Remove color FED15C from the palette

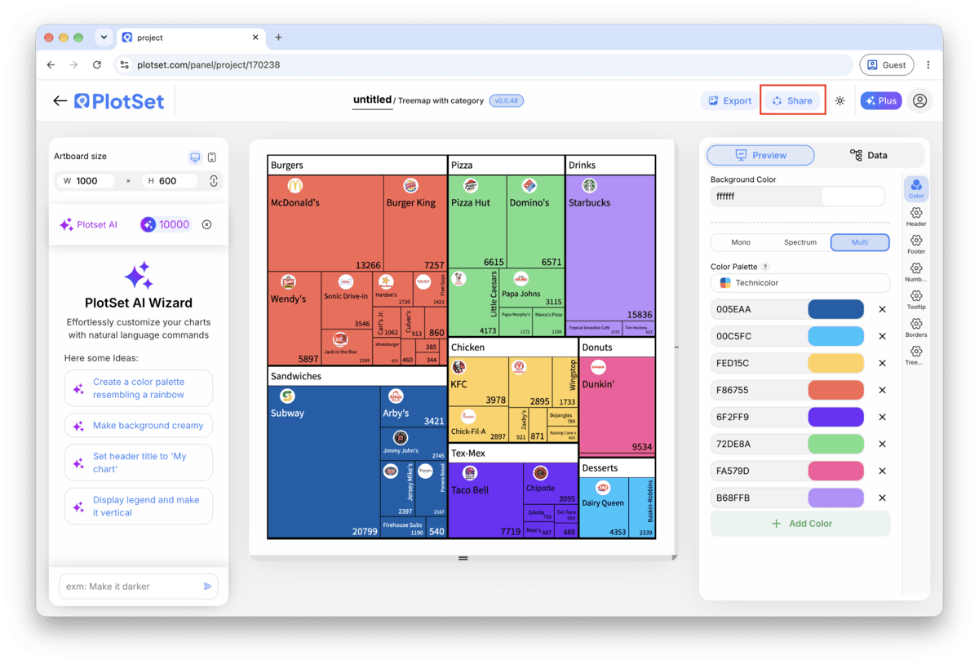882,363
